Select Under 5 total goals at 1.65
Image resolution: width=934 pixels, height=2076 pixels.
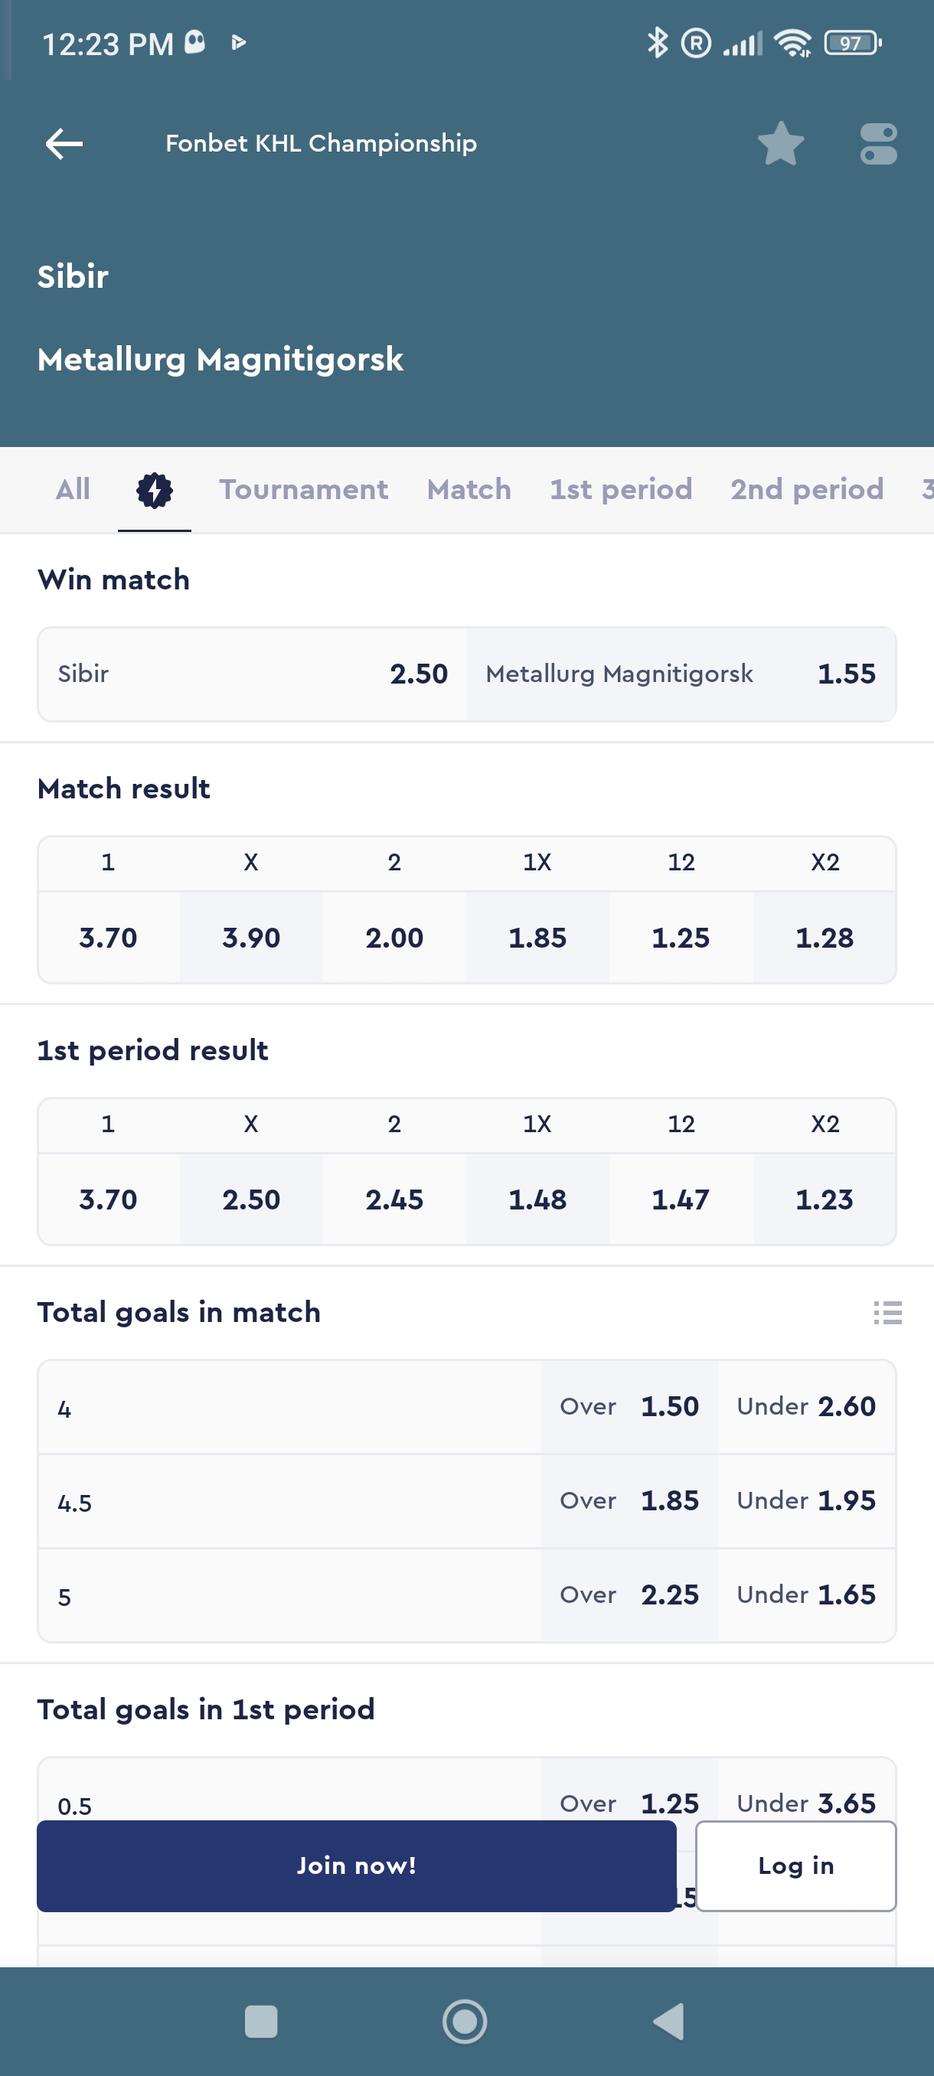coord(806,1595)
